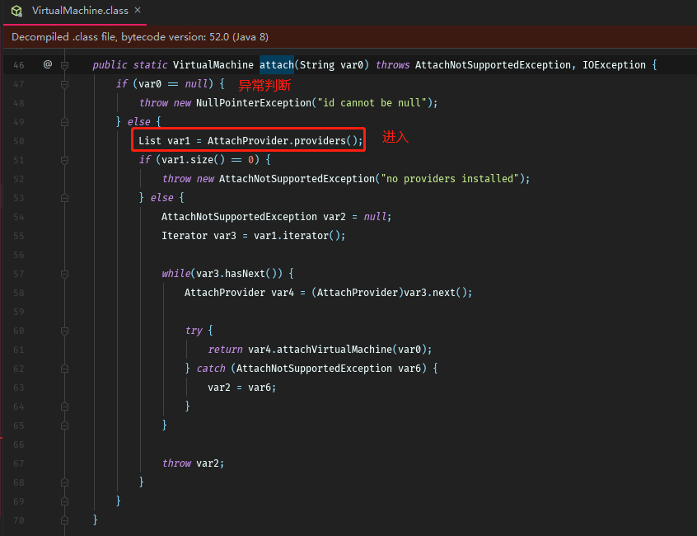The width and height of the screenshot is (697, 536).
Task: Click the gutter fold icon at line 65
Action: tap(64, 425)
